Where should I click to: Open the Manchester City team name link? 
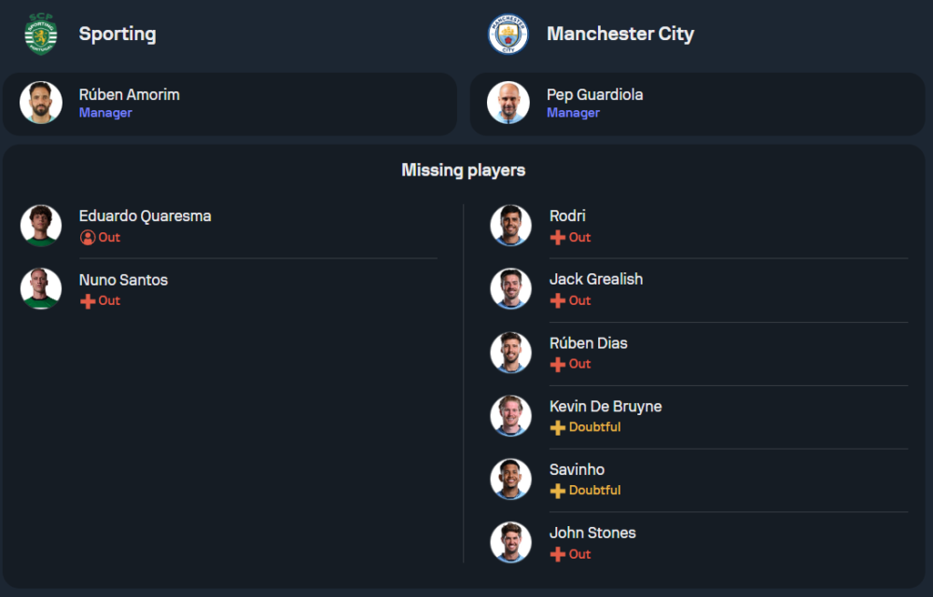[620, 34]
